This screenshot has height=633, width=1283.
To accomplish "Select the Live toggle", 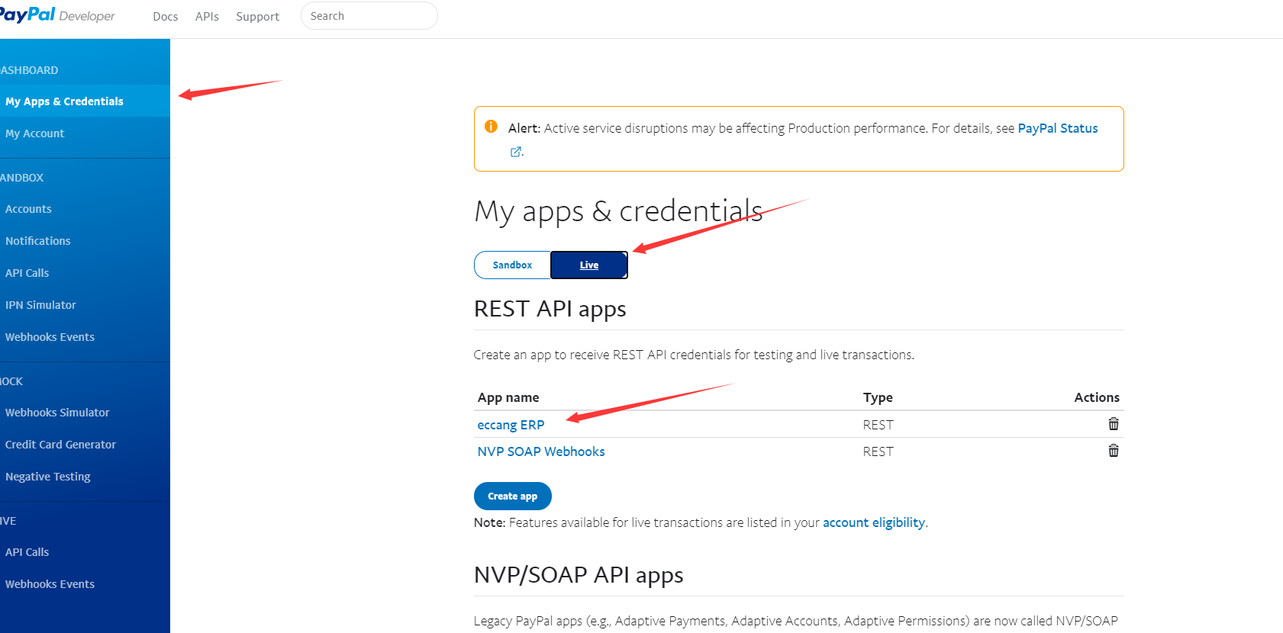I will pos(589,265).
